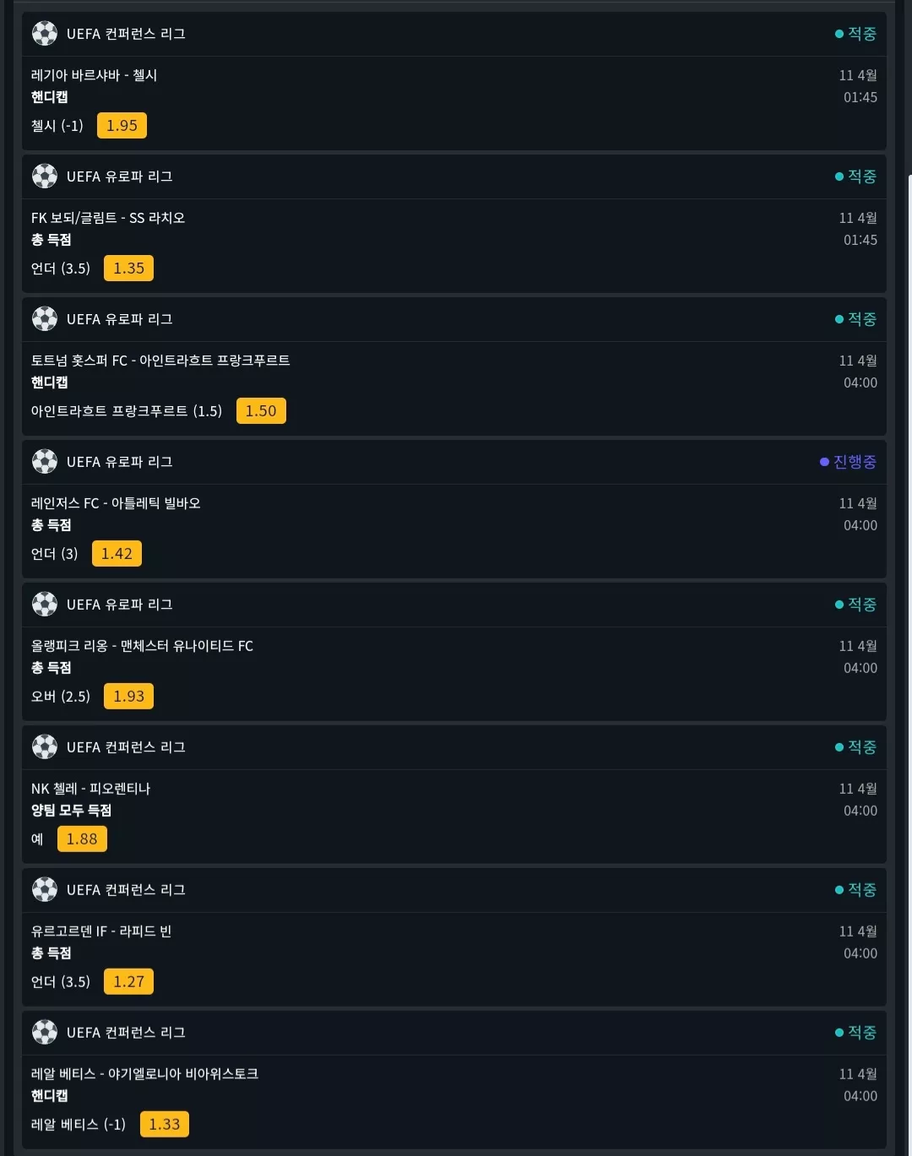Screen dimensions: 912x1156
Task: Select the 1.95 odds for 첼시 (-1)
Action: pyautogui.click(x=122, y=126)
